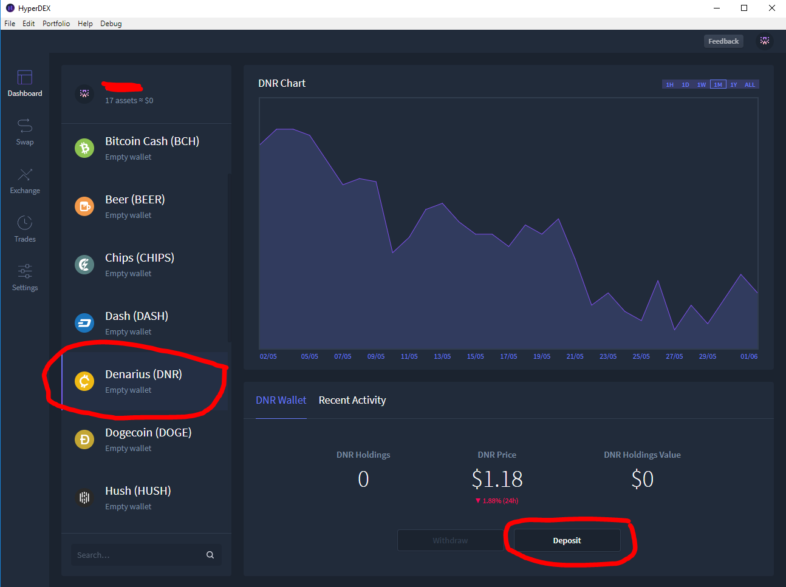
Task: Minimize the HyperDEX window
Action: 717,8
